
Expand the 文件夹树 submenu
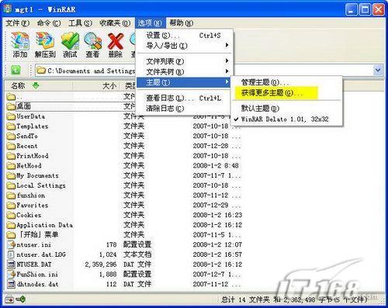point(185,71)
